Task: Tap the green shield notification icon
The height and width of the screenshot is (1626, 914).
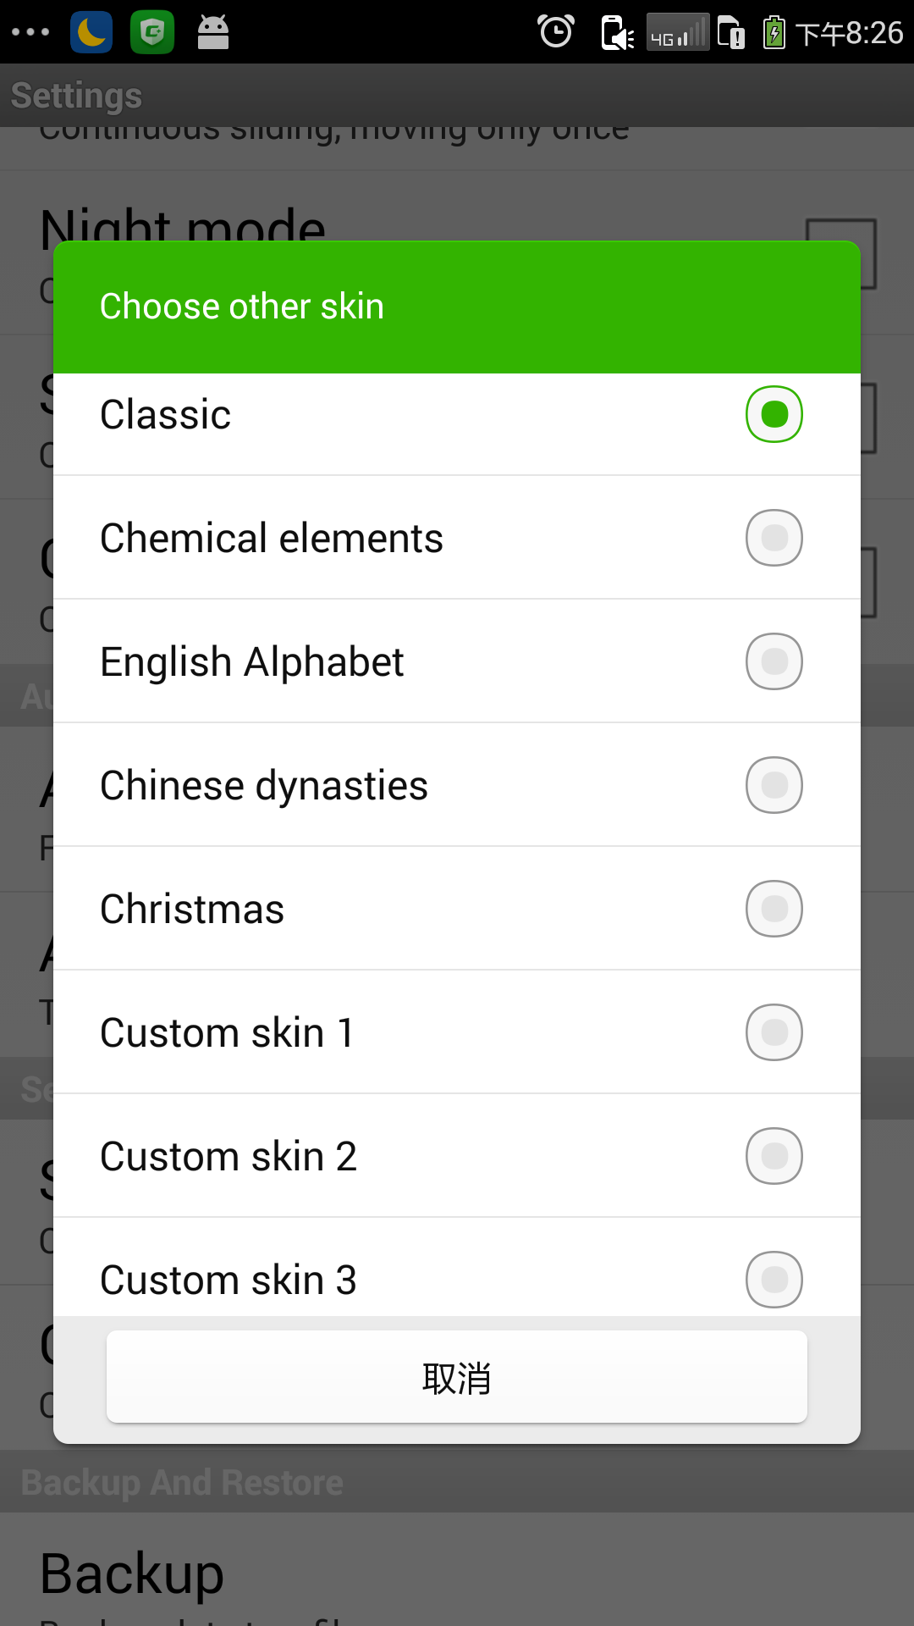Action: [152, 32]
